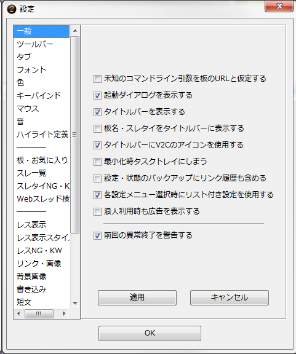The width and height of the screenshot is (296, 354).
Task: Uncheck 起動ダイアログを表示する
Action: [x=97, y=95]
